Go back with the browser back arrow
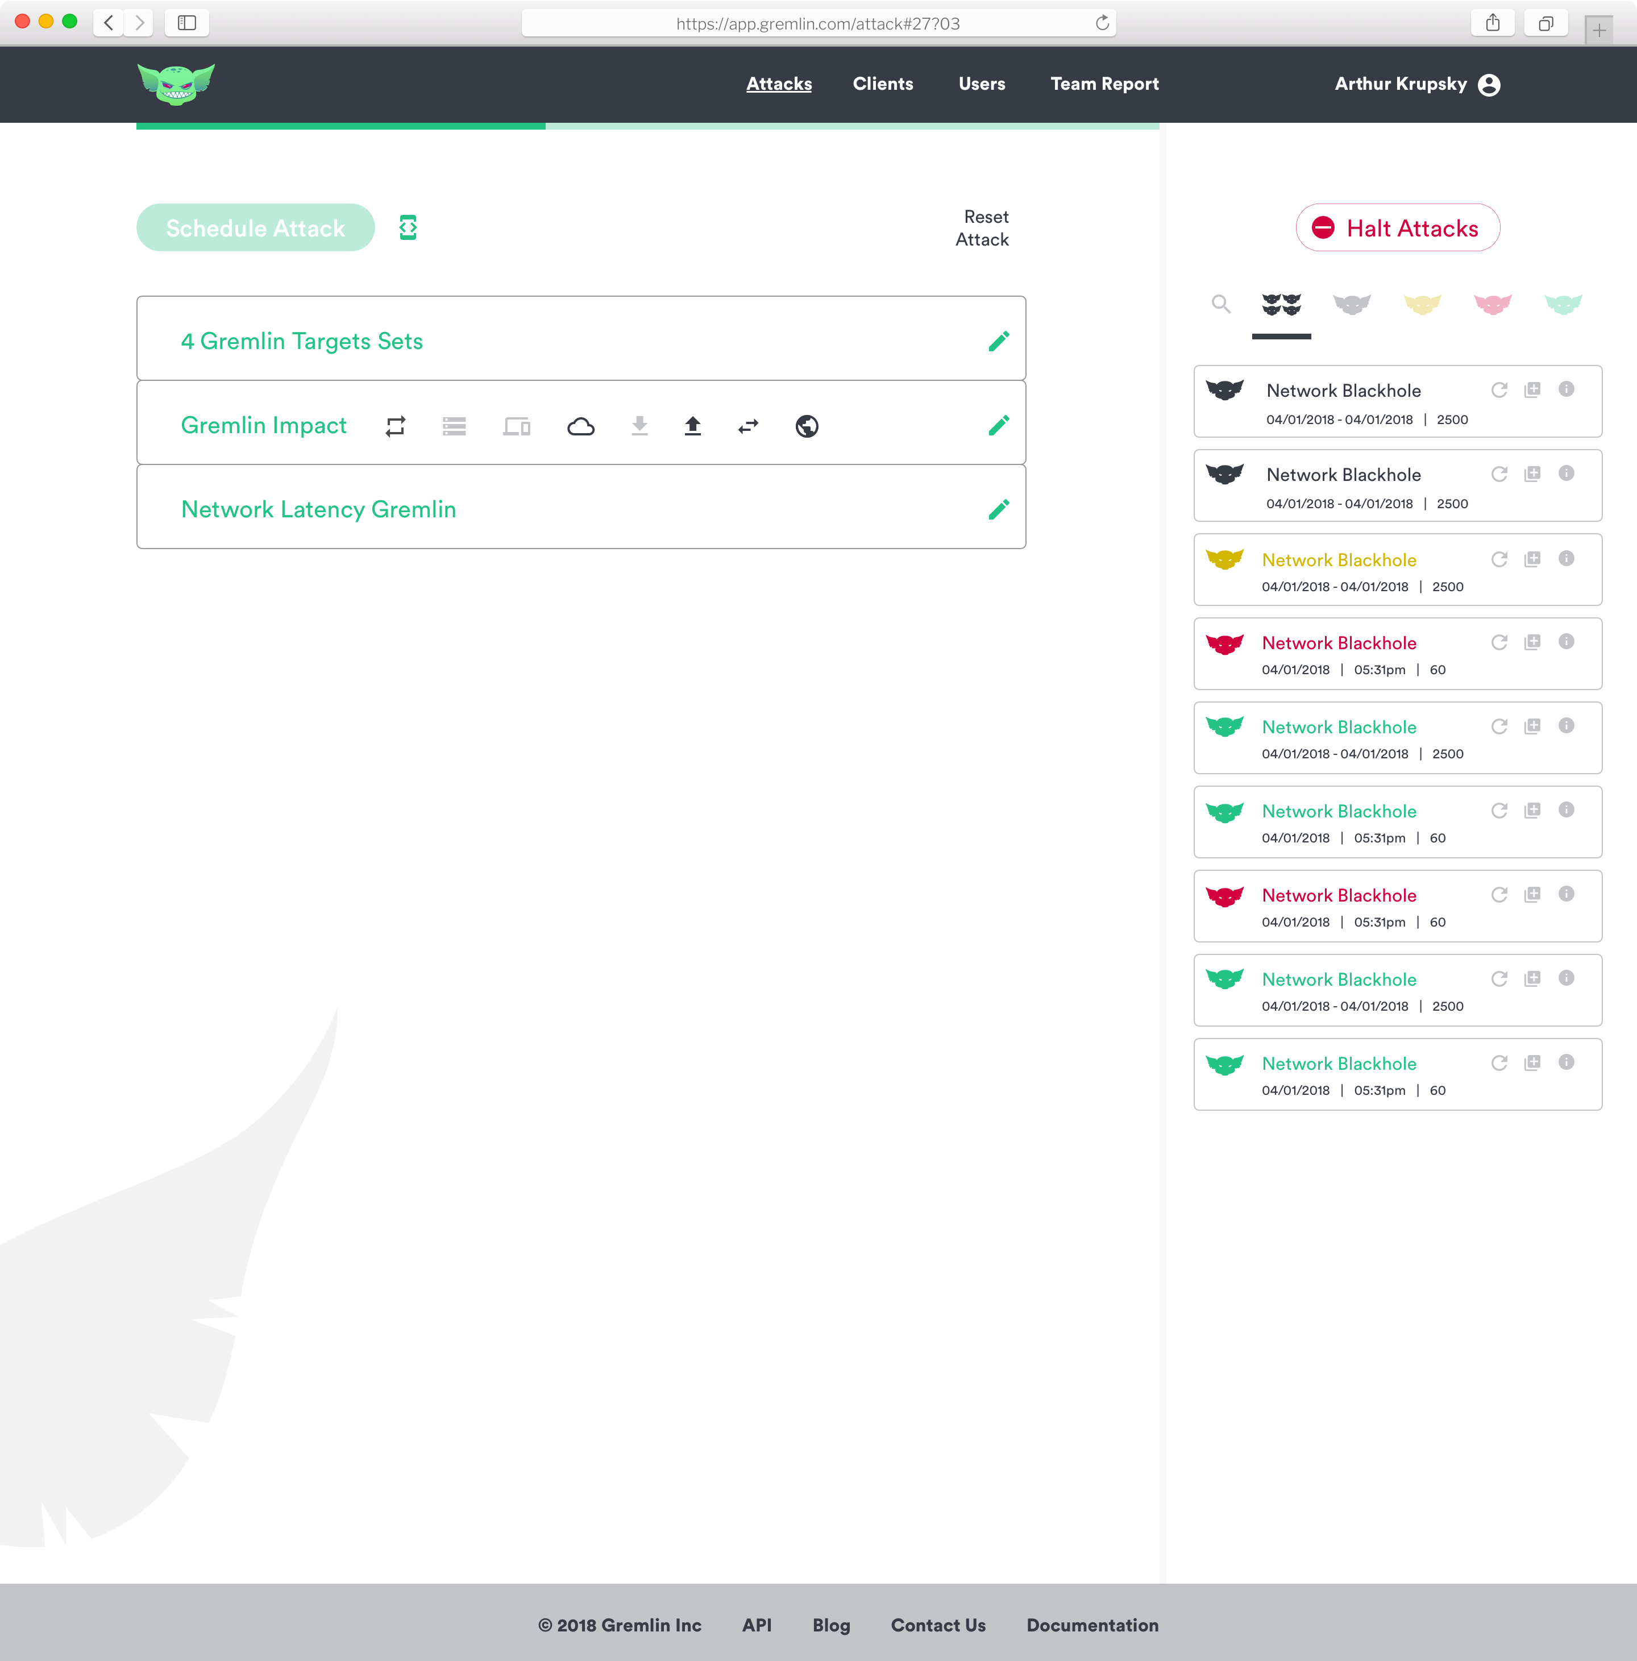This screenshot has width=1637, height=1661. 109,22
